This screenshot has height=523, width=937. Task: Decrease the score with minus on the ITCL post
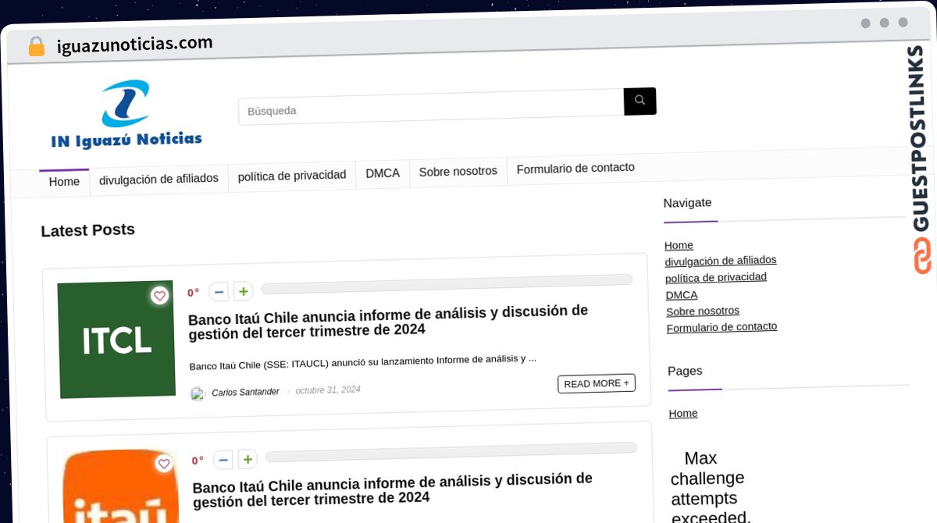pos(219,292)
